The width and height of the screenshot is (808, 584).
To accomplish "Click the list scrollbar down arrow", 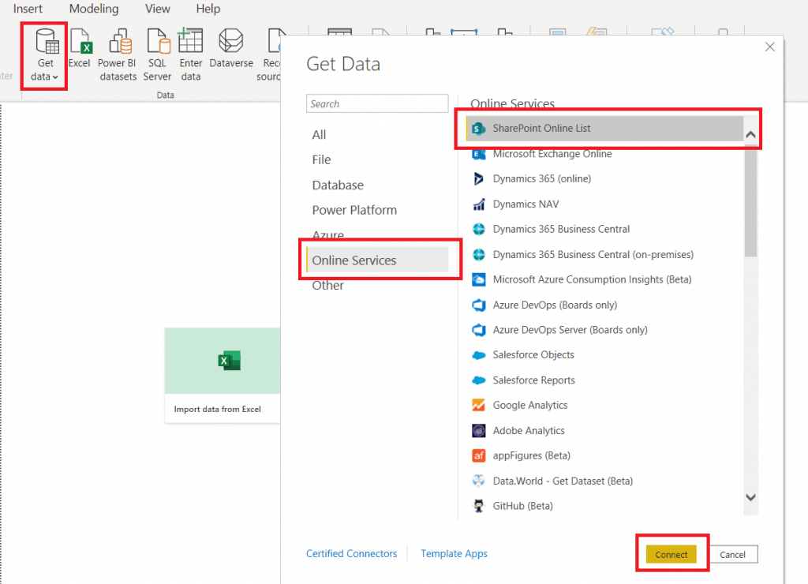I will (x=750, y=498).
